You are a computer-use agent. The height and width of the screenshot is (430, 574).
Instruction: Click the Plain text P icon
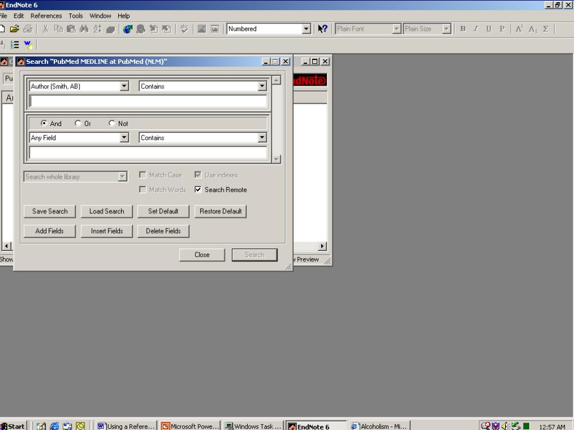pos(502,29)
